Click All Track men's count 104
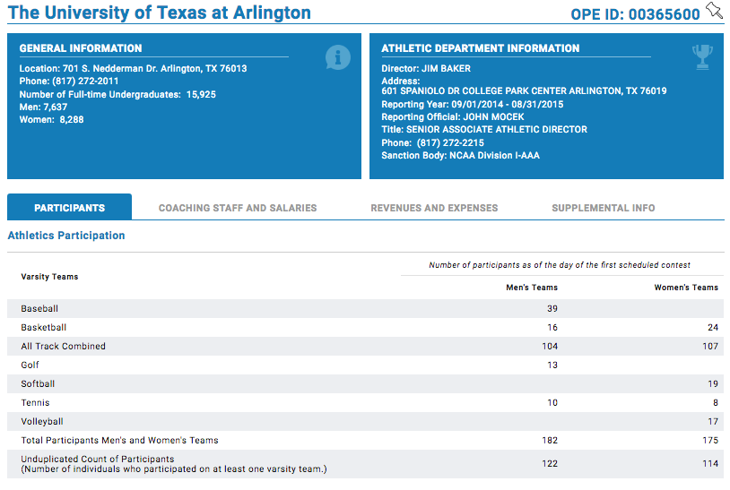The image size is (730, 490). (550, 347)
